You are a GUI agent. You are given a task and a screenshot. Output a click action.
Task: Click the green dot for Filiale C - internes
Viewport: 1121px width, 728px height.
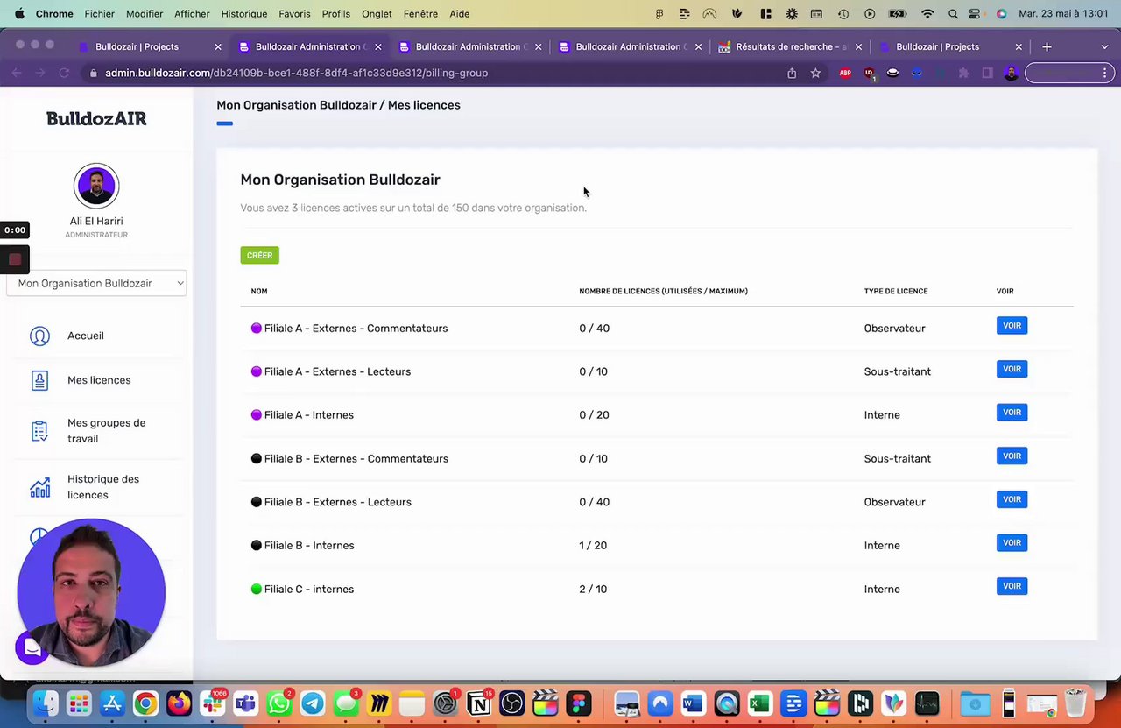coord(257,590)
